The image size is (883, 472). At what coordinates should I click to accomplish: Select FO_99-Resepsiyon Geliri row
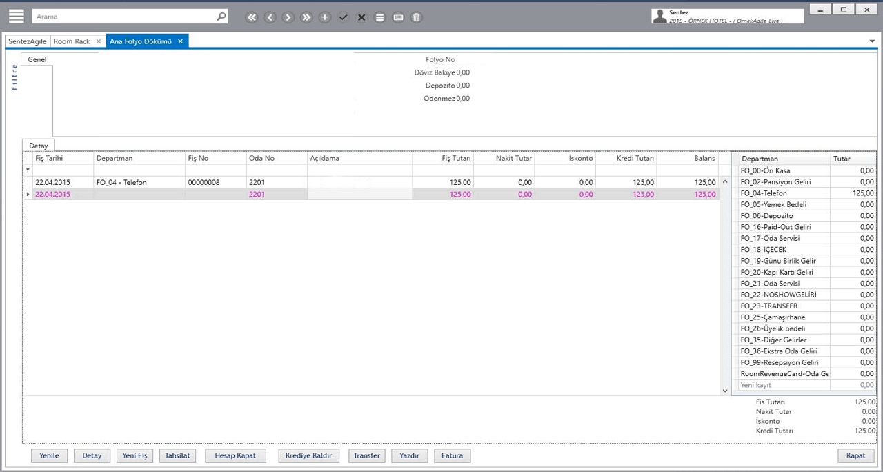click(x=804, y=362)
